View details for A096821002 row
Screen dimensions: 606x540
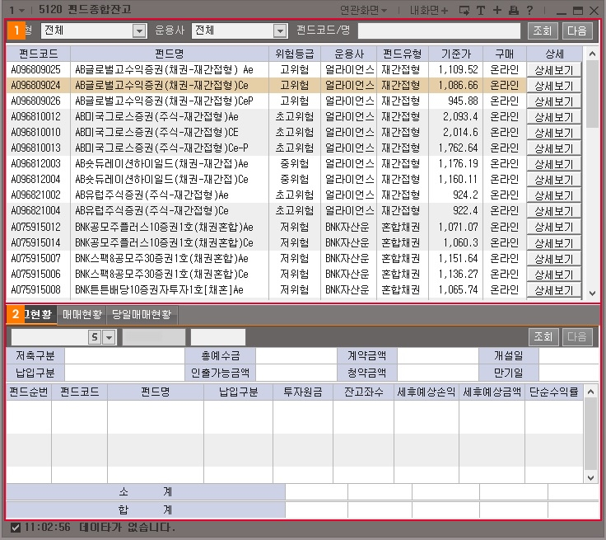click(x=554, y=195)
